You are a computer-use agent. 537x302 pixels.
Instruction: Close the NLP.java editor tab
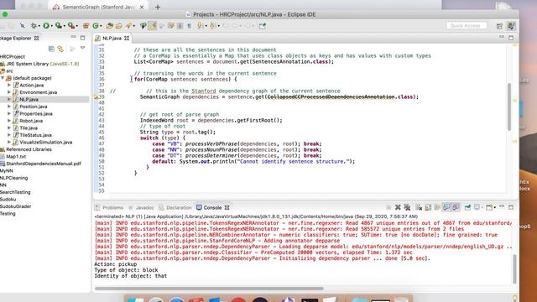tap(127, 39)
